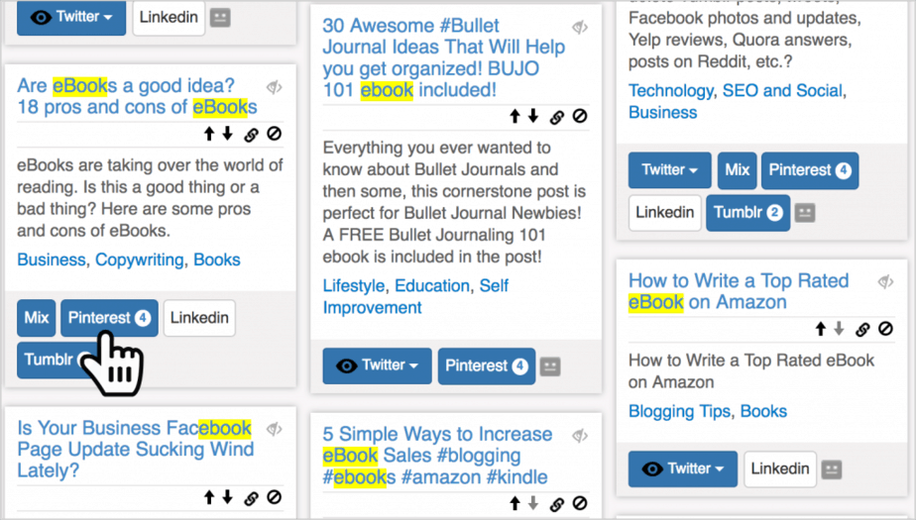Screen dimensions: 916x520
Task: Downvote the Bullet Journal Ideas post
Action: pyautogui.click(x=532, y=116)
